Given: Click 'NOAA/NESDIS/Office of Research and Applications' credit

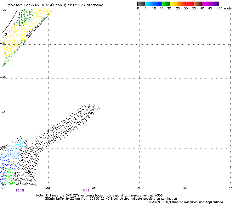Looking at the screenshot, I should tap(185, 202).
